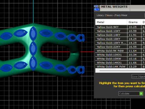145x109 pixels.
Task: Click the Metal Weights scale icon
Action: (97, 8)
